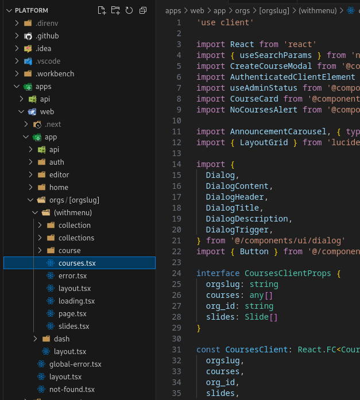This screenshot has width=360, height=400.
Task: Click the .vscode folder icon
Action: [x=28, y=61]
